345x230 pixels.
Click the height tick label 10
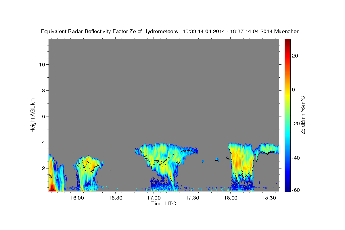pyautogui.click(x=42, y=64)
